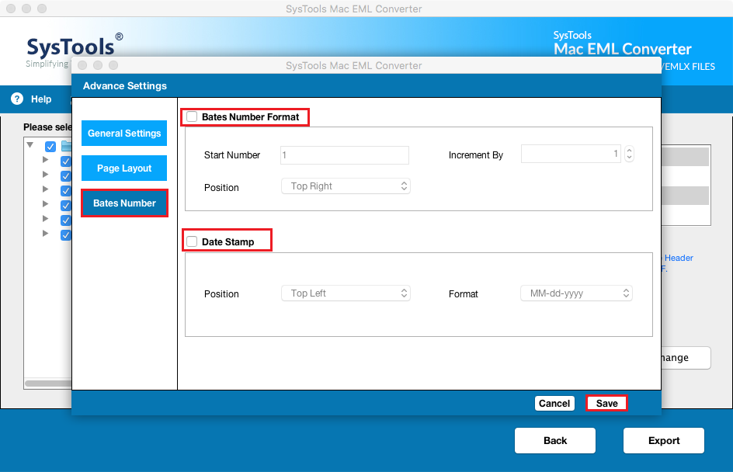Expand the first child tree item arrow

45,160
